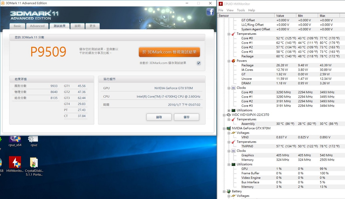The image size is (345, 199).
Task: Open the View menu in HWMonitor
Action: point(230,10)
